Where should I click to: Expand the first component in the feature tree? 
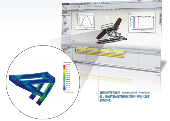pyautogui.click(x=62, y=26)
